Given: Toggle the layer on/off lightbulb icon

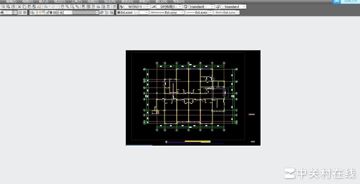Looking at the screenshot, I should [37, 13].
